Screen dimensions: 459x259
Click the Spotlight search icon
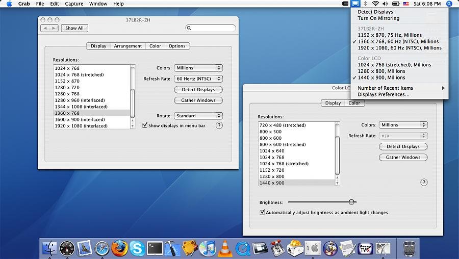click(449, 4)
